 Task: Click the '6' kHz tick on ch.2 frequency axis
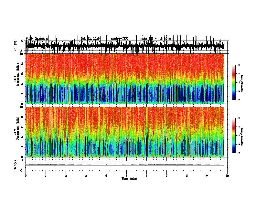tap(22, 127)
